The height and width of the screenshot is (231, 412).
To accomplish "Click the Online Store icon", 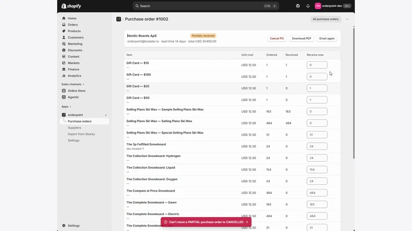I will 63,91.
